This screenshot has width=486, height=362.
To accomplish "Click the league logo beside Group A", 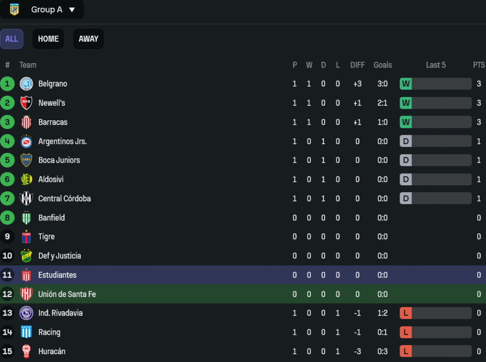I will pos(15,9).
